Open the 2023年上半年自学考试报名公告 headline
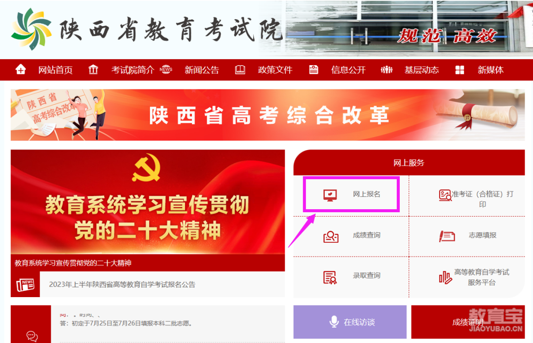Viewport: 533px width, 343px height. click(x=122, y=284)
